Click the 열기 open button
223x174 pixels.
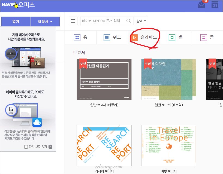[16, 22]
